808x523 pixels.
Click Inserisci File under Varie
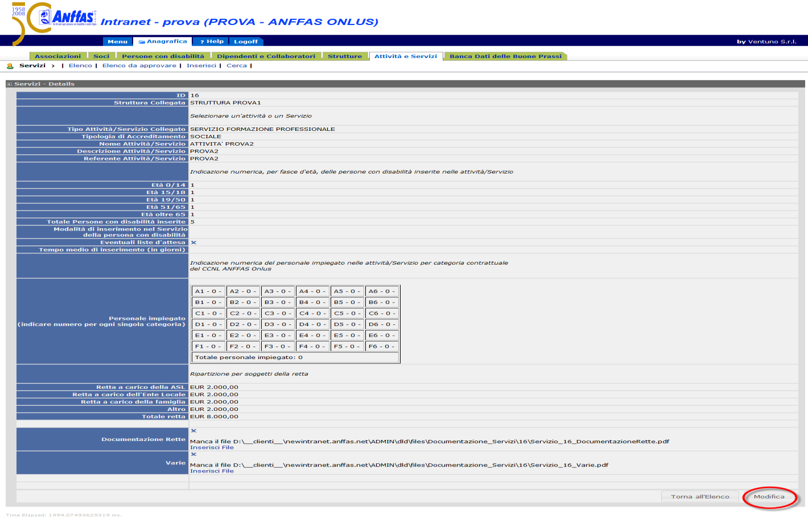pos(212,471)
